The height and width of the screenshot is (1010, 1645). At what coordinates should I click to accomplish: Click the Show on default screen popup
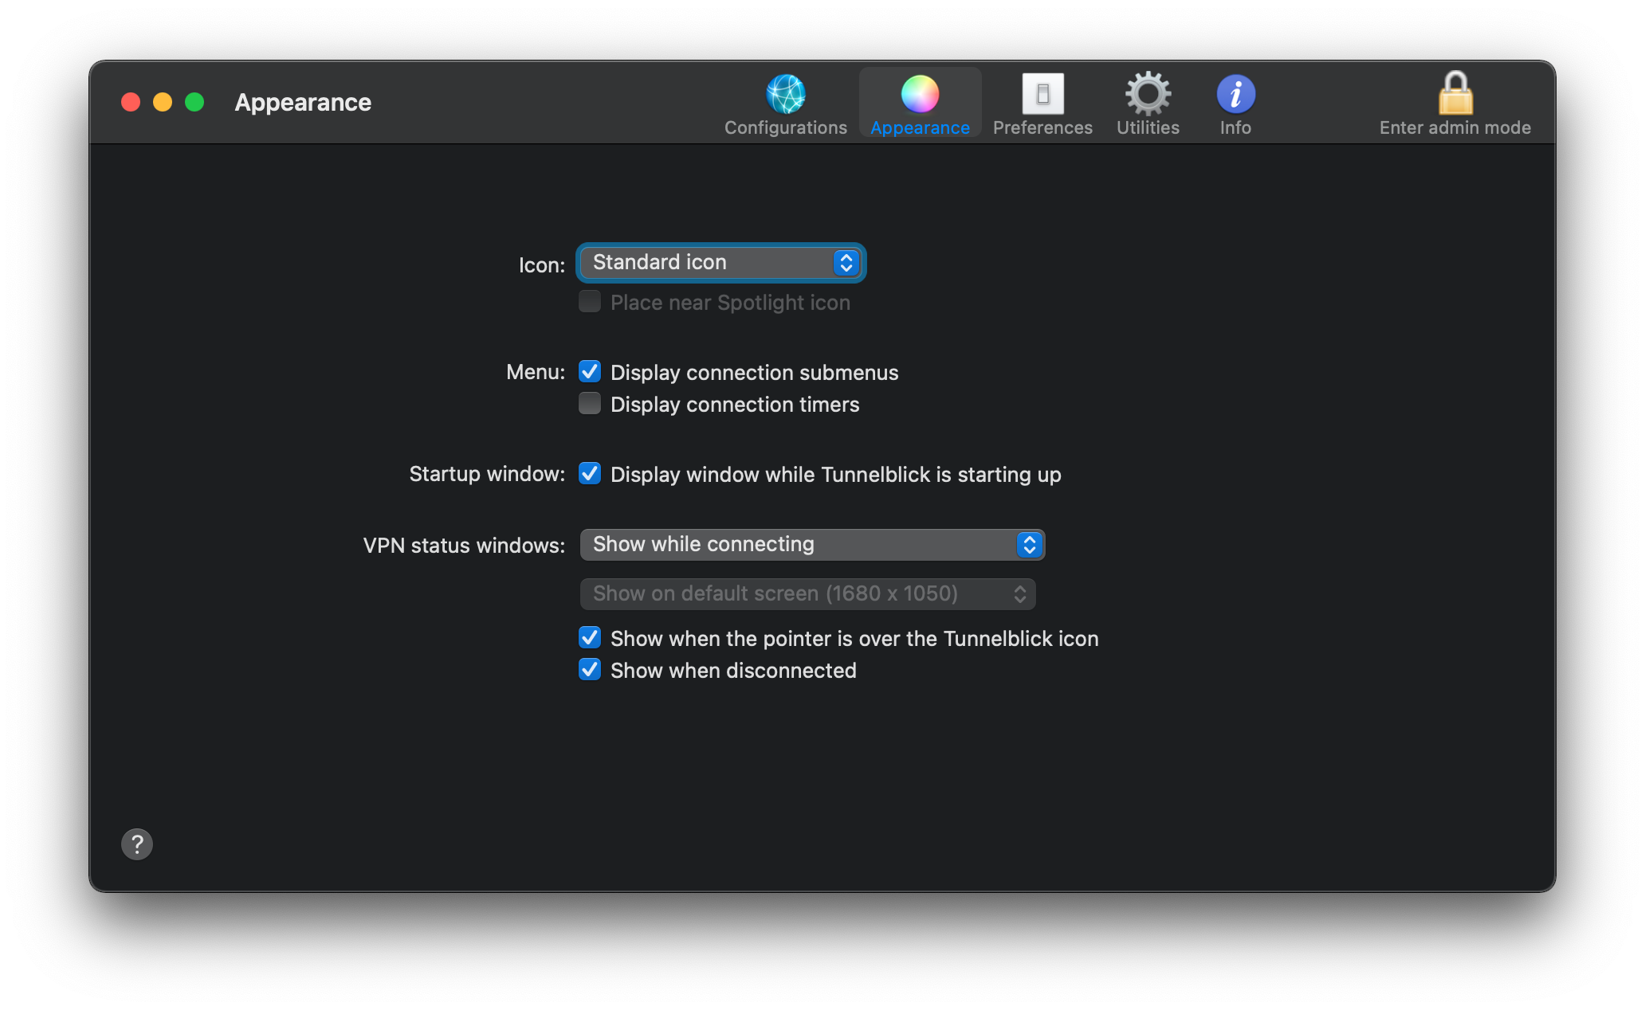pos(807,594)
